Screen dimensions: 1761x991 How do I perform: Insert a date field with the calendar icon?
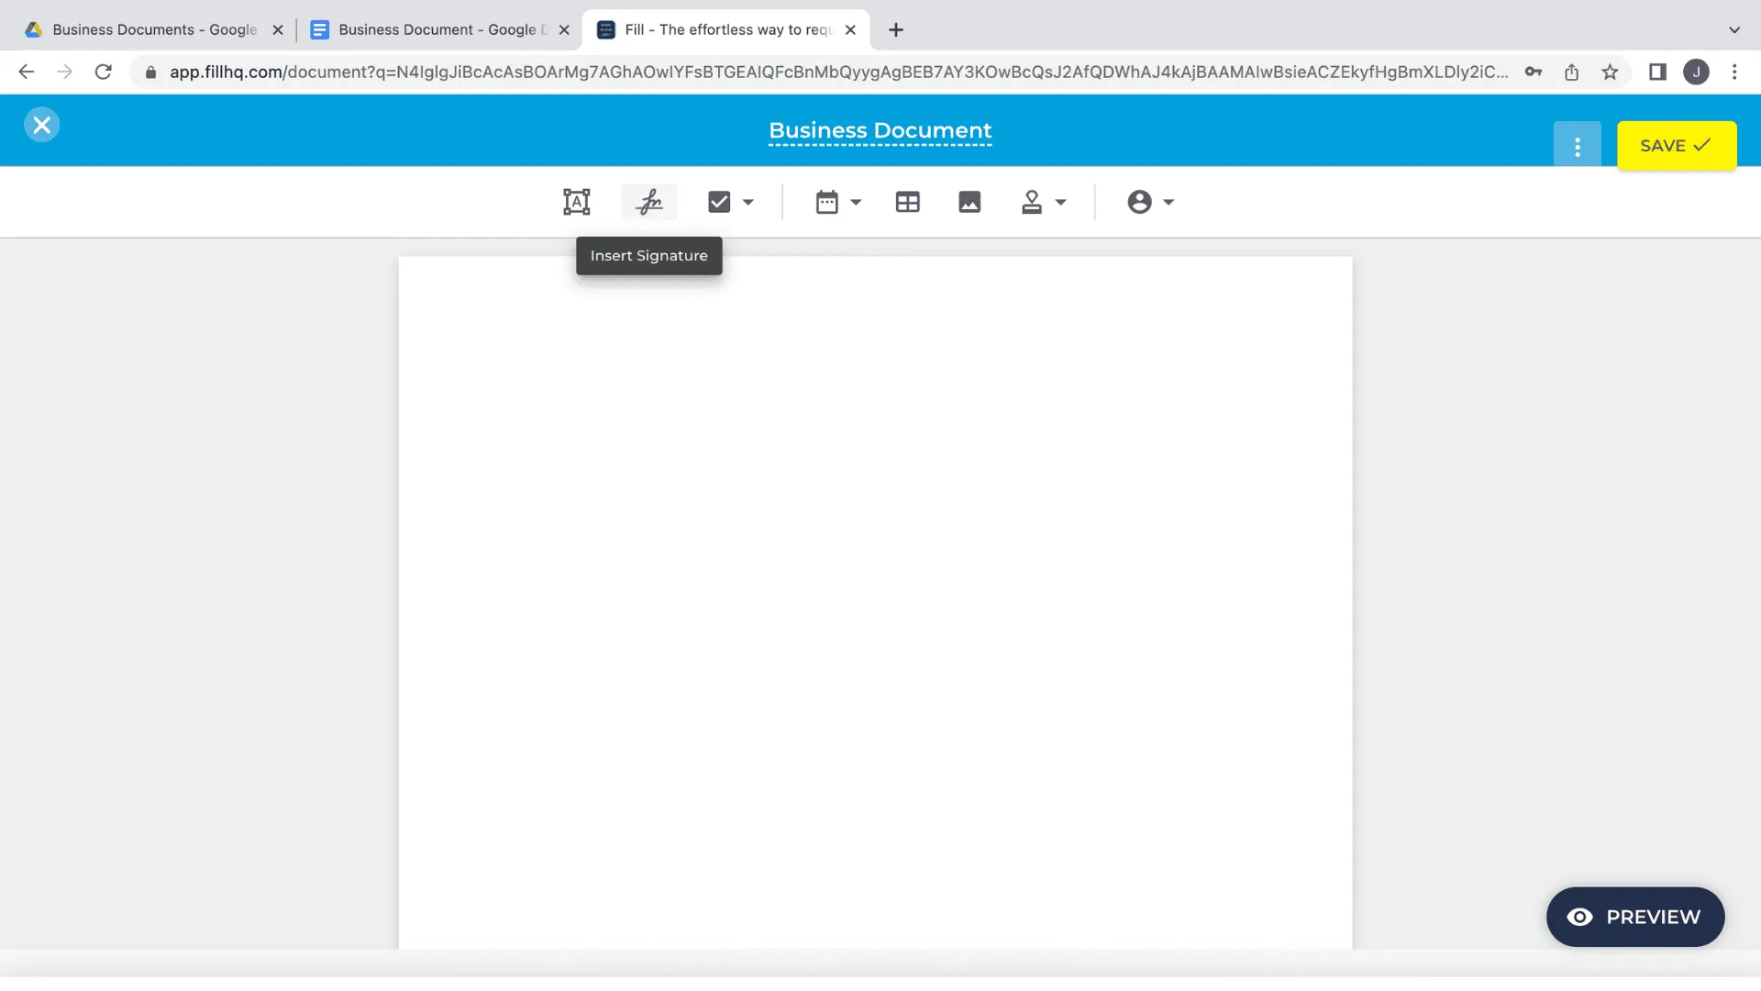(826, 202)
